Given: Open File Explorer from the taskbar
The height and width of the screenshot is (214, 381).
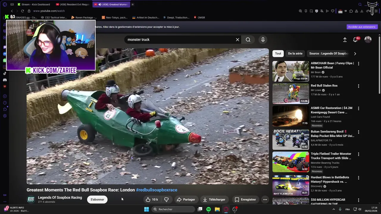Looking at the screenshot, I should (x=217, y=209).
